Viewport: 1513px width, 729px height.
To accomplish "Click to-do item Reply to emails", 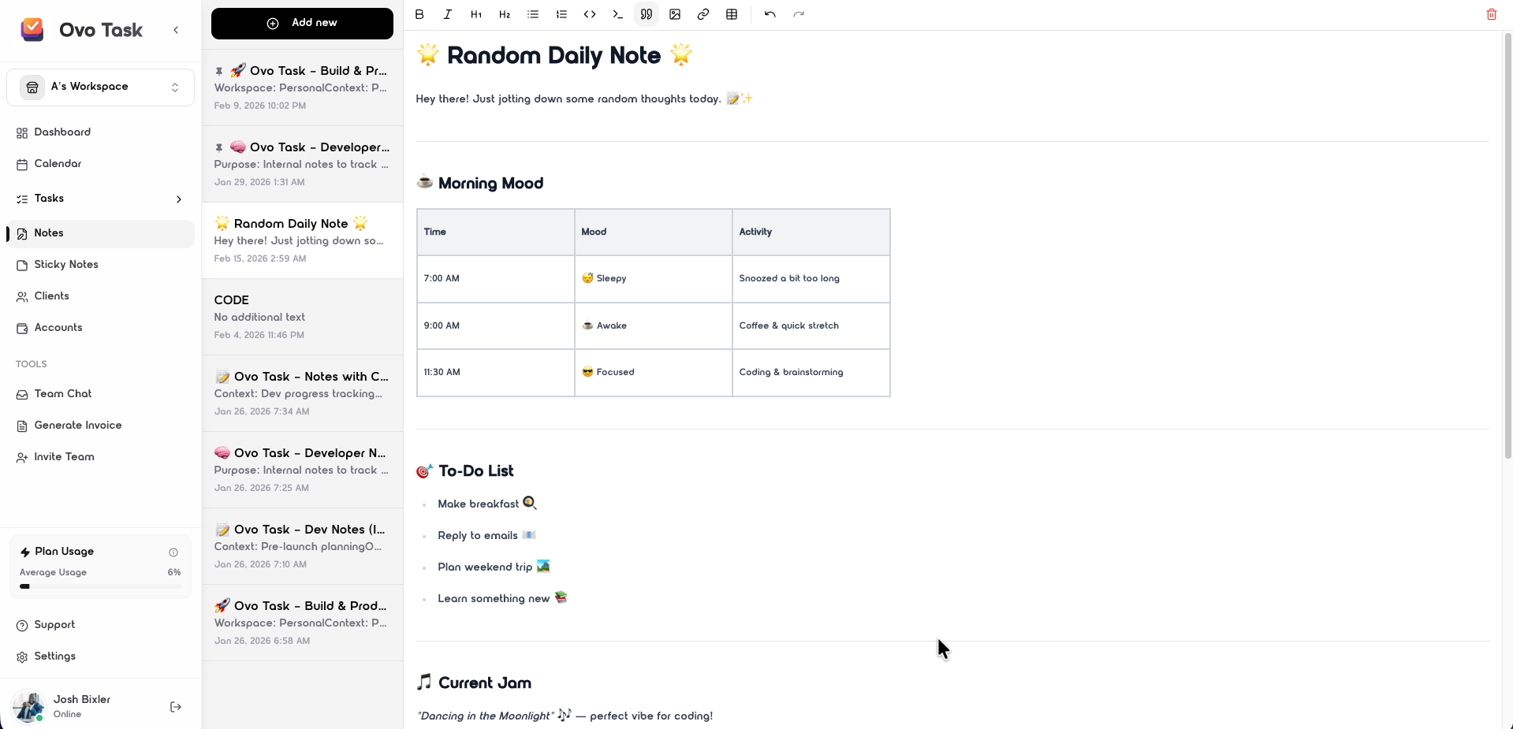I will click(x=486, y=535).
